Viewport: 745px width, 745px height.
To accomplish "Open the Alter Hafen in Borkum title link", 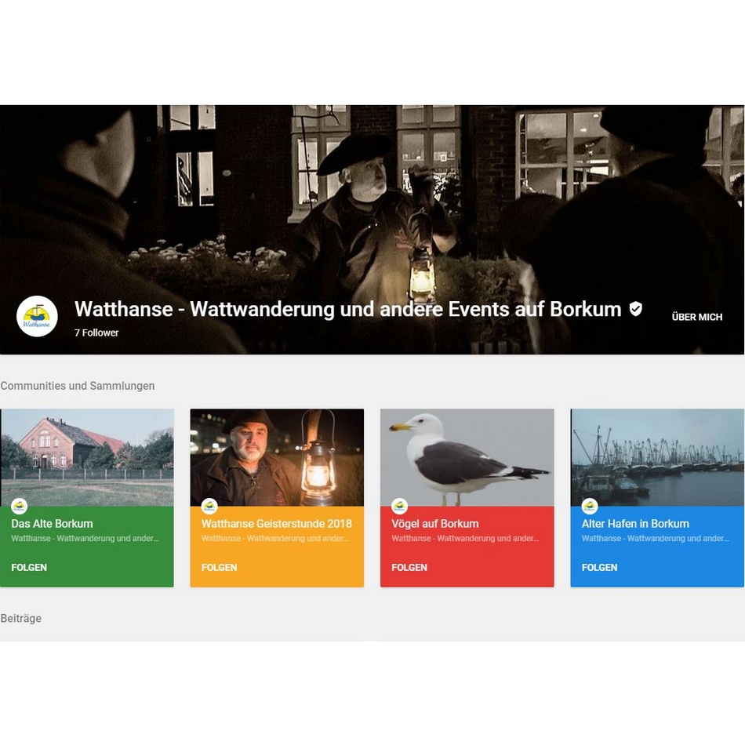I will coord(635,523).
